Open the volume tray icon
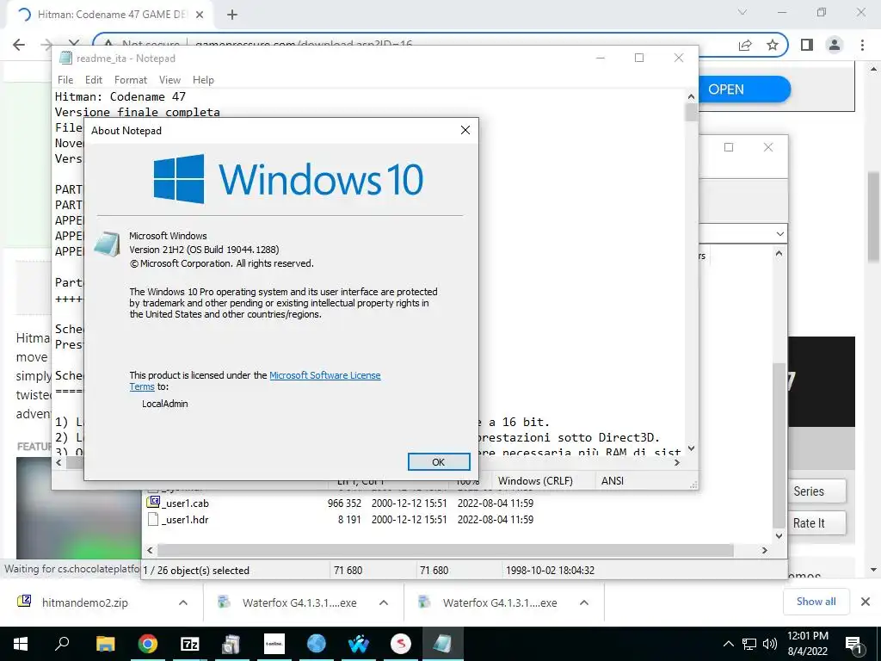Image resolution: width=881 pixels, height=661 pixels. tap(770, 644)
